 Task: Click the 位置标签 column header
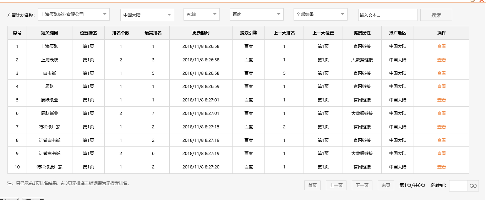(88, 33)
